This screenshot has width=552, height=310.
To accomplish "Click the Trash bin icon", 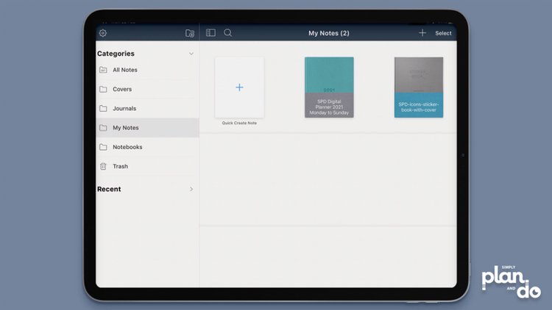I will [x=103, y=166].
